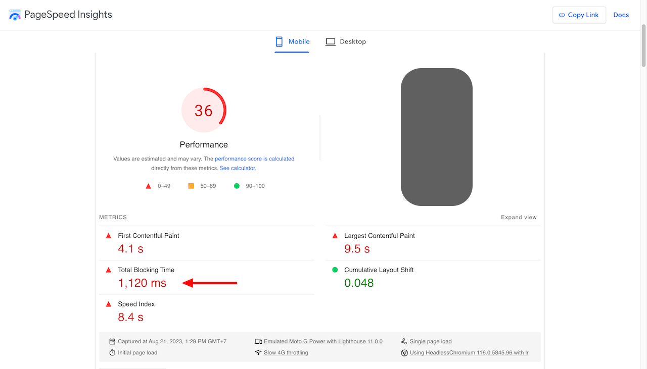Click the Slow 4G throttling link
Screen dimensions: 647x369
tap(286, 353)
